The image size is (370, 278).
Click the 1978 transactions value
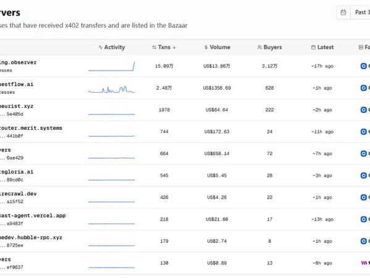click(x=164, y=110)
